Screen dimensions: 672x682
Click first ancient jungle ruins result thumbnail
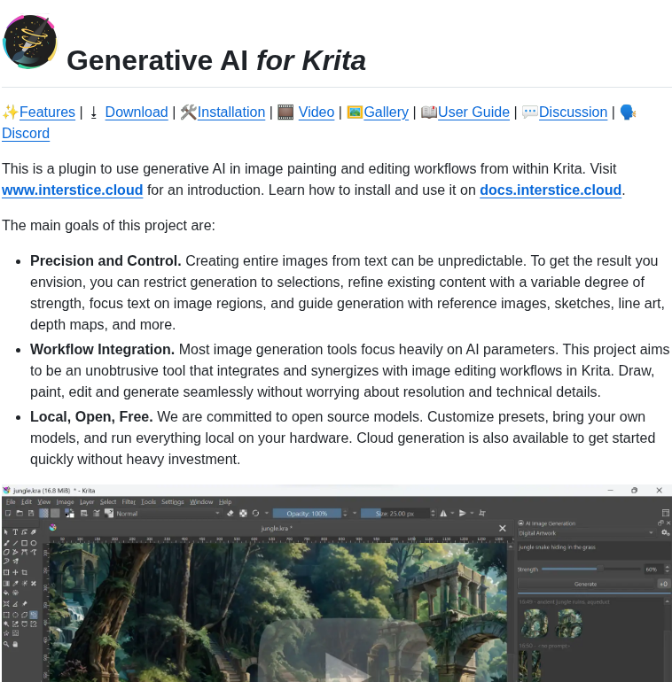coord(535,623)
